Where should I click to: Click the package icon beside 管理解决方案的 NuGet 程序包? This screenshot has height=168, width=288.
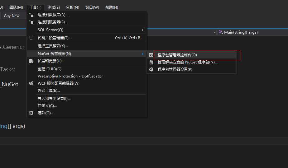151,62
